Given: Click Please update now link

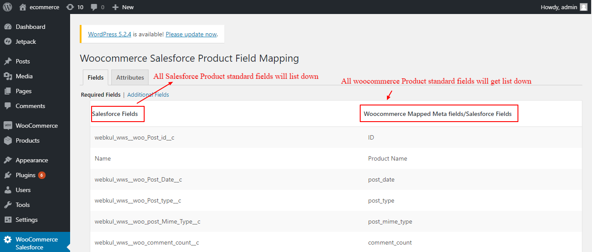Looking at the screenshot, I should point(191,34).
